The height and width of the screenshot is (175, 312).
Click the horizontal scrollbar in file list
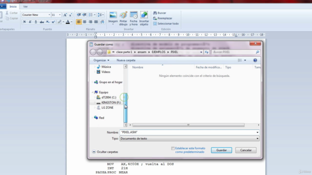click(x=189, y=125)
